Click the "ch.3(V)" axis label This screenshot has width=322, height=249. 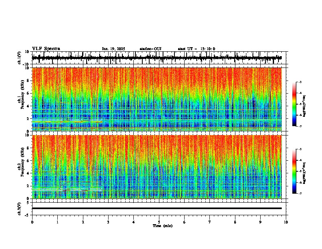click(20, 209)
